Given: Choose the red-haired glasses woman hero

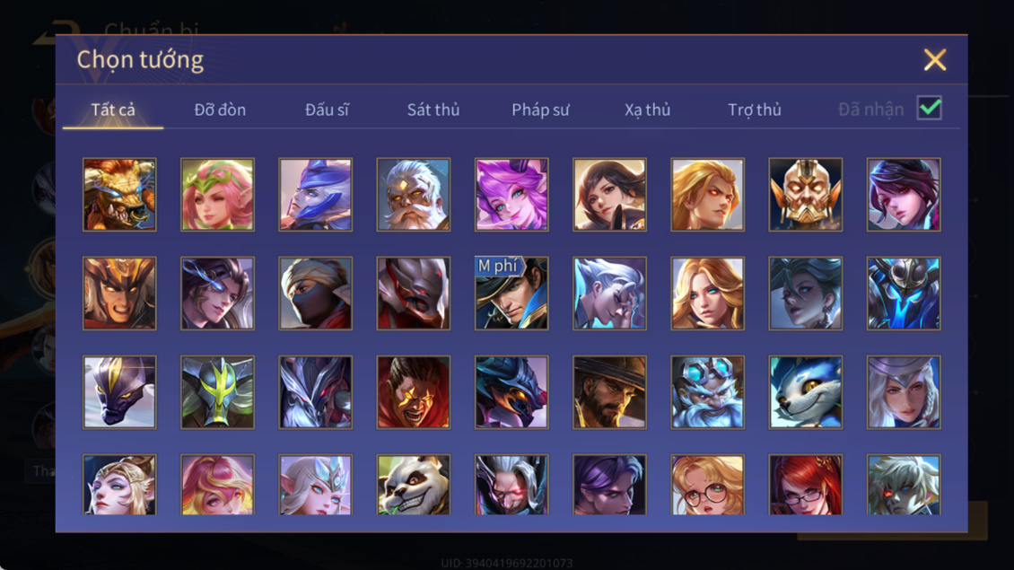Looking at the screenshot, I should 805,485.
